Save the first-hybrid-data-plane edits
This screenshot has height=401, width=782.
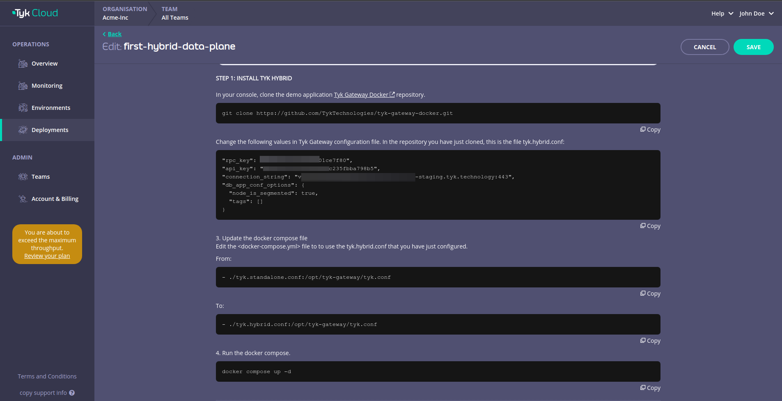coord(753,47)
